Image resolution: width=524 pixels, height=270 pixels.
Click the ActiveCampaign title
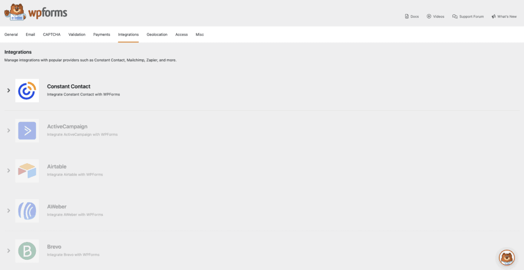(x=67, y=127)
